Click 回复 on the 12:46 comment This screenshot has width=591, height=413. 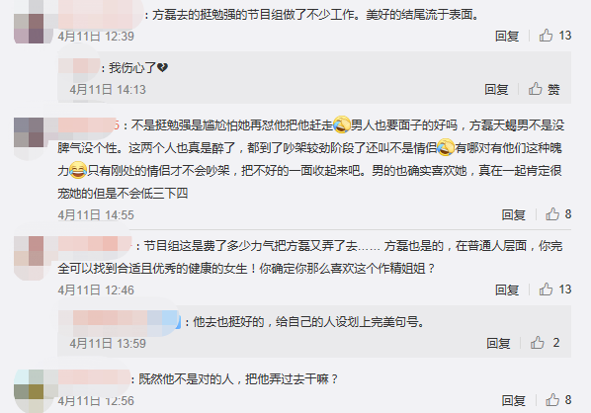click(x=507, y=289)
